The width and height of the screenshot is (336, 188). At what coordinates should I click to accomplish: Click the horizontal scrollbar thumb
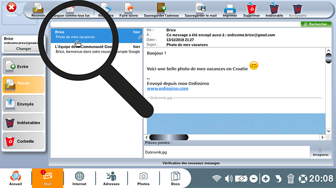(169, 138)
